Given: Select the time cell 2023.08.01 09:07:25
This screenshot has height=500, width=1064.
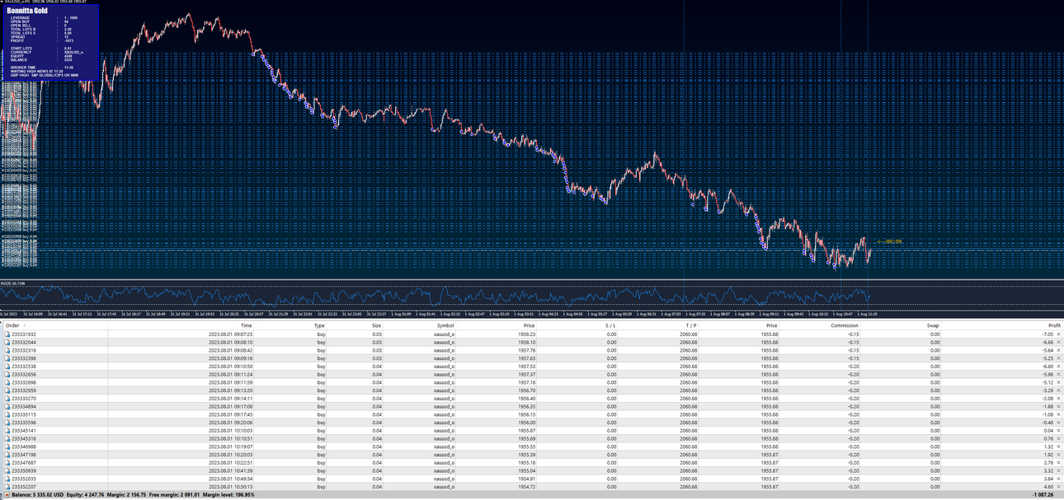Looking at the screenshot, I should pos(230,334).
